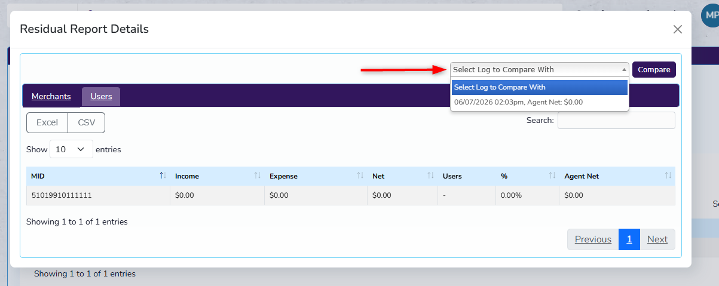719x286 pixels.
Task: Sort by the Agent Net column
Action: tap(617, 176)
